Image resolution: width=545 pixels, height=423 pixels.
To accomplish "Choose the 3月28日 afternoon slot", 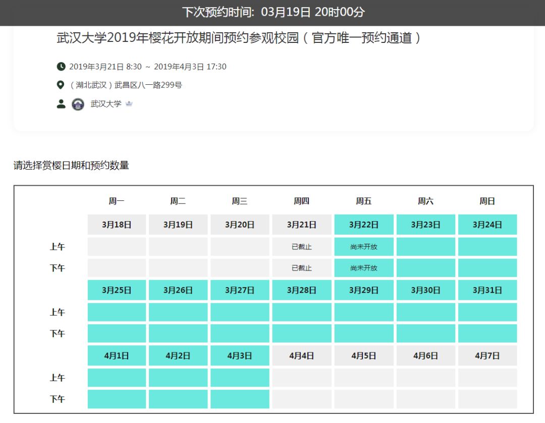I will [302, 333].
